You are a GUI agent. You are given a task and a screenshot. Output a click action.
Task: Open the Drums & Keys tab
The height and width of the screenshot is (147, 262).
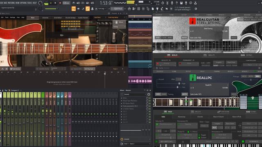(x=70, y=18)
